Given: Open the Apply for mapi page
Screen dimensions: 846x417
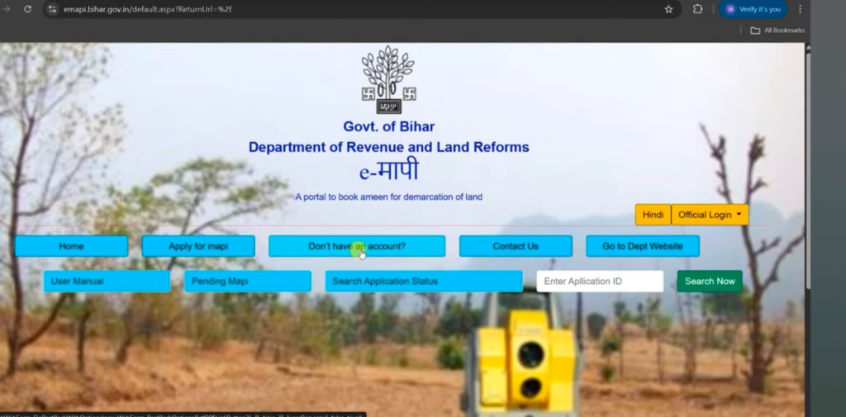Looking at the screenshot, I should coord(198,246).
